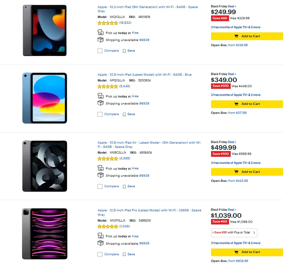Click the shipping box icon for iPad Air
The height and width of the screenshot is (270, 305).
pyautogui.click(x=100, y=175)
